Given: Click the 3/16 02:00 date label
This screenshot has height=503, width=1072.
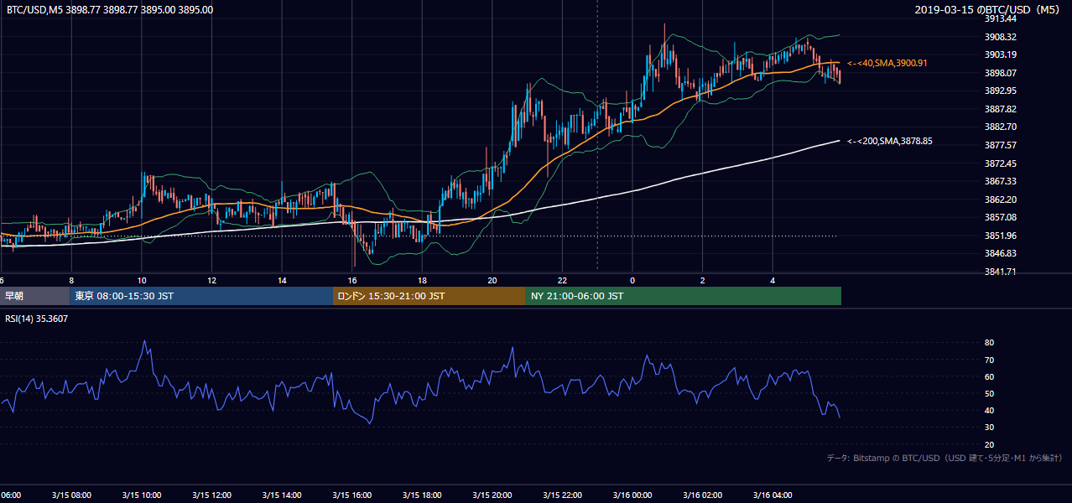Looking at the screenshot, I should coord(702,495).
